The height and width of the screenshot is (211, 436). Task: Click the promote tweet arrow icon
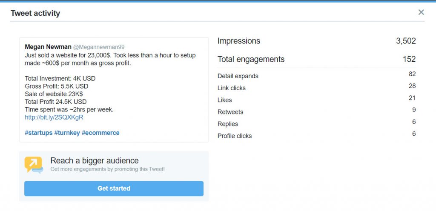pyautogui.click(x=34, y=165)
